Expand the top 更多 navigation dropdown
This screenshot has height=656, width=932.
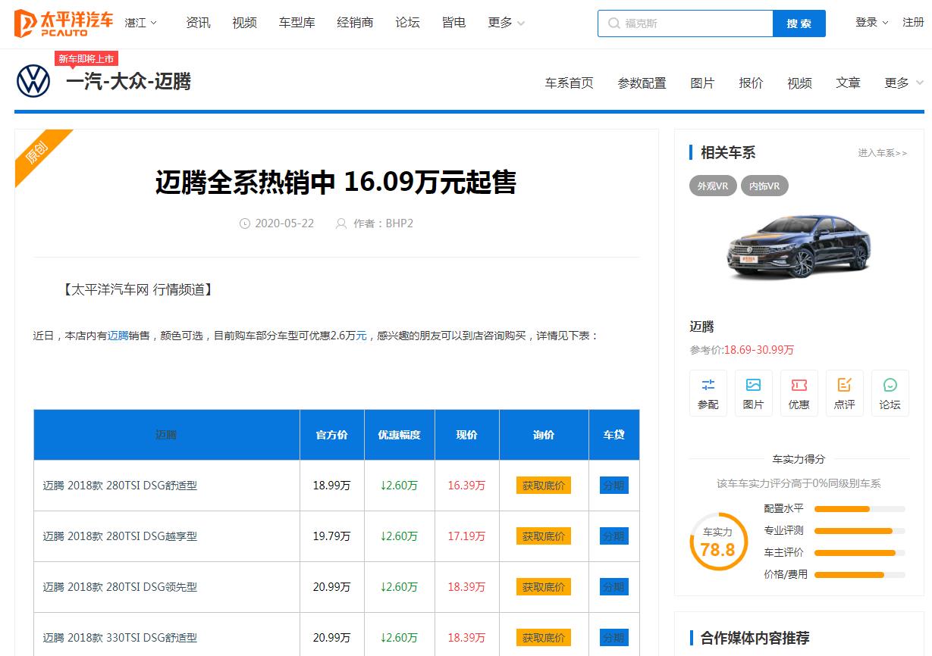coord(507,23)
